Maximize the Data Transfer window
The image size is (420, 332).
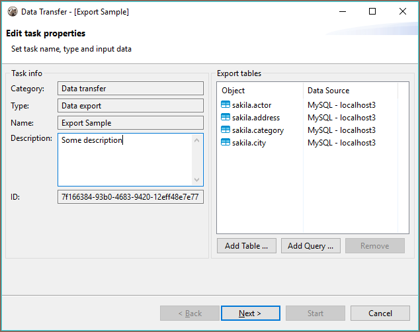pos(372,11)
